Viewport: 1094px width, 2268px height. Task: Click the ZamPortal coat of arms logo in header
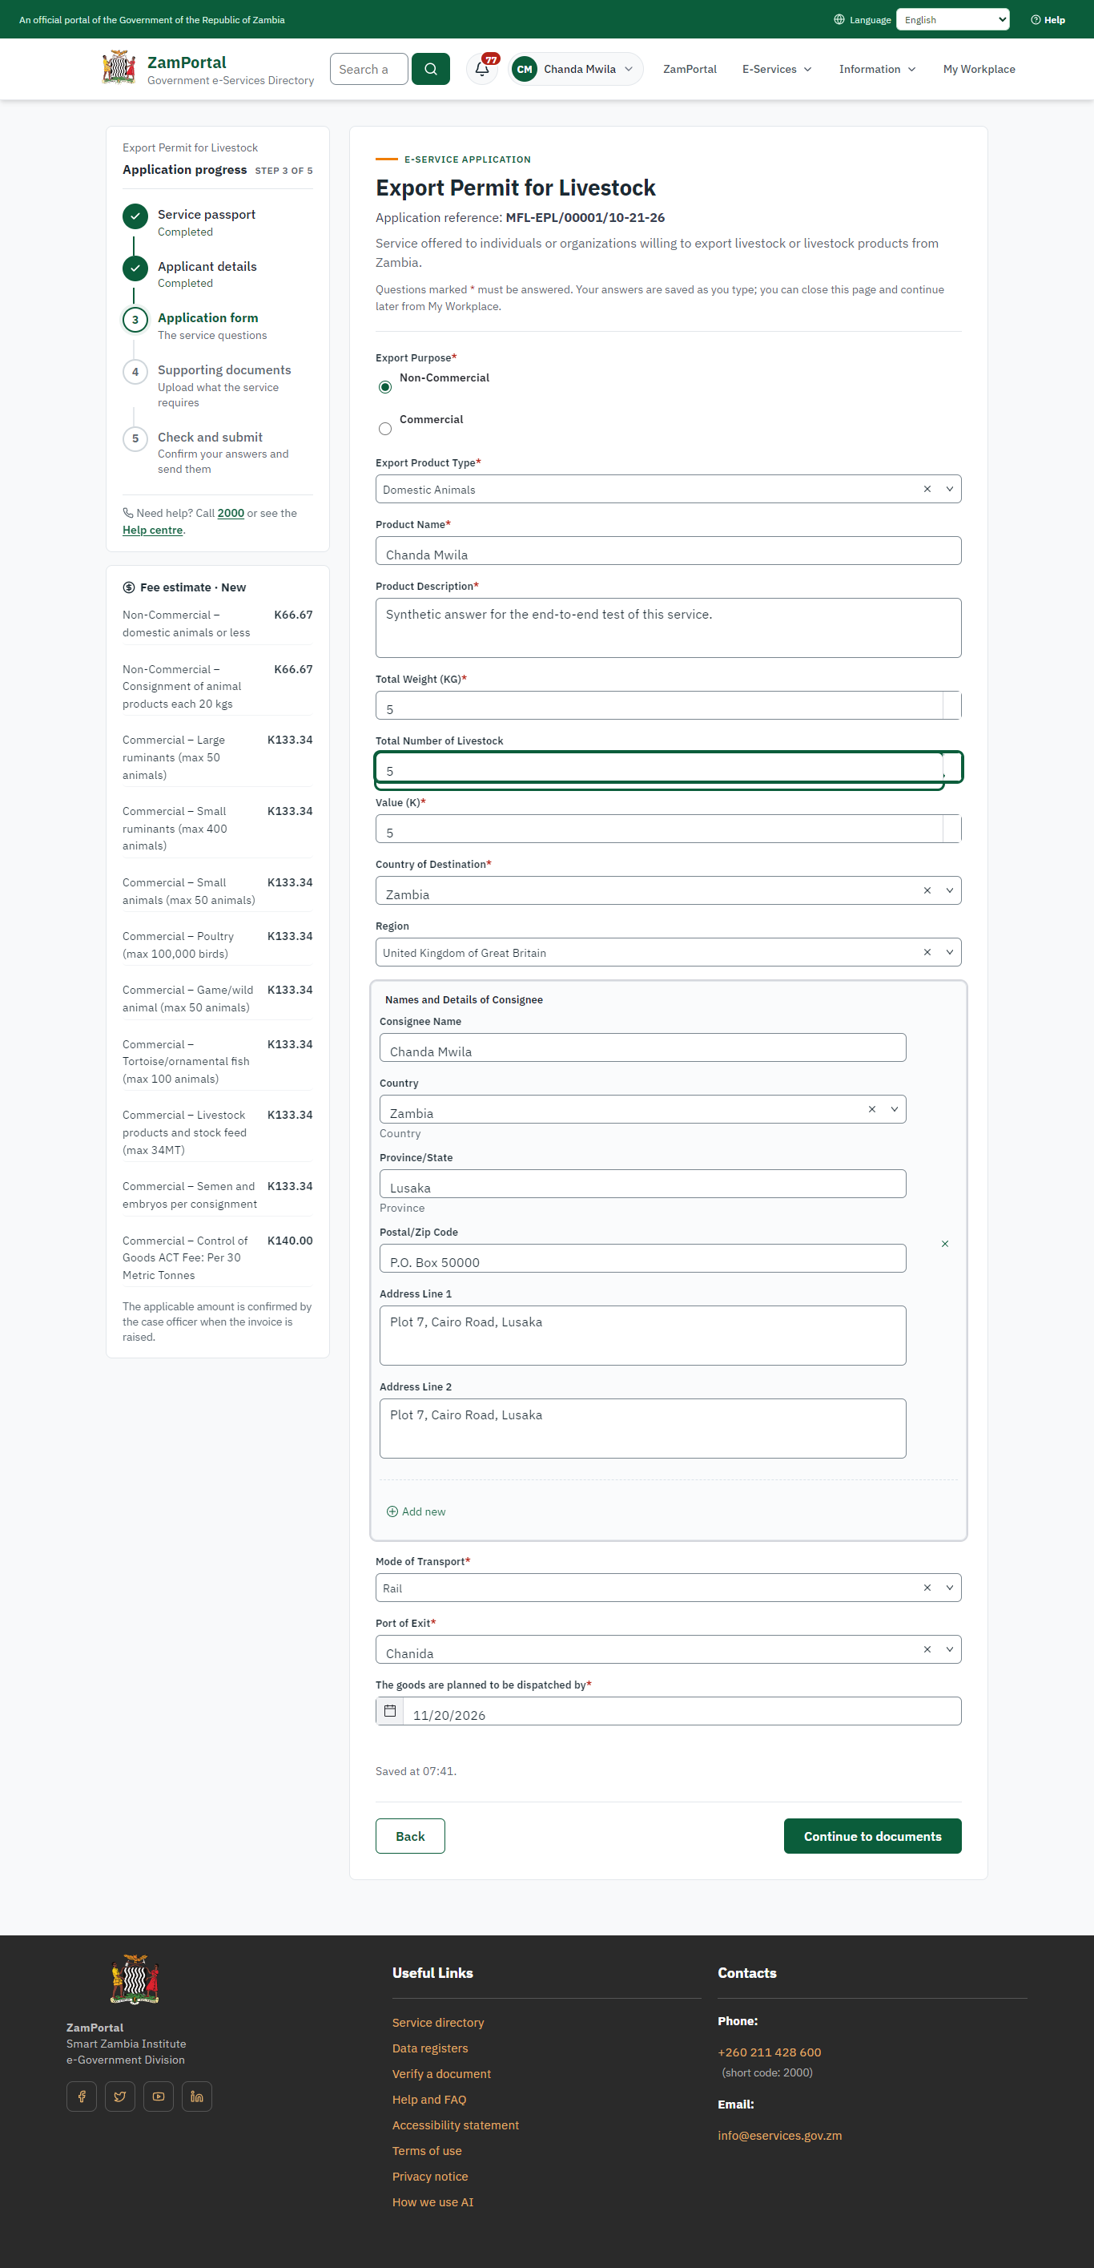119,68
